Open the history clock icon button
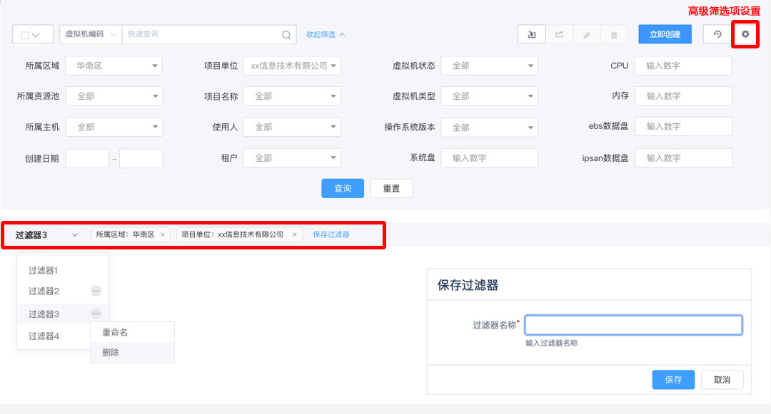This screenshot has height=414, width=771. [x=717, y=34]
